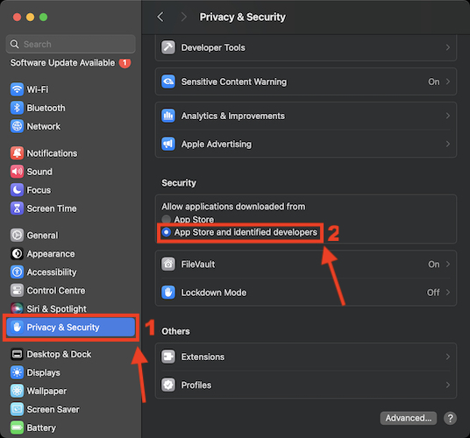Image resolution: width=470 pixels, height=438 pixels.
Task: Select the Screen Saver icon
Action: tap(17, 409)
